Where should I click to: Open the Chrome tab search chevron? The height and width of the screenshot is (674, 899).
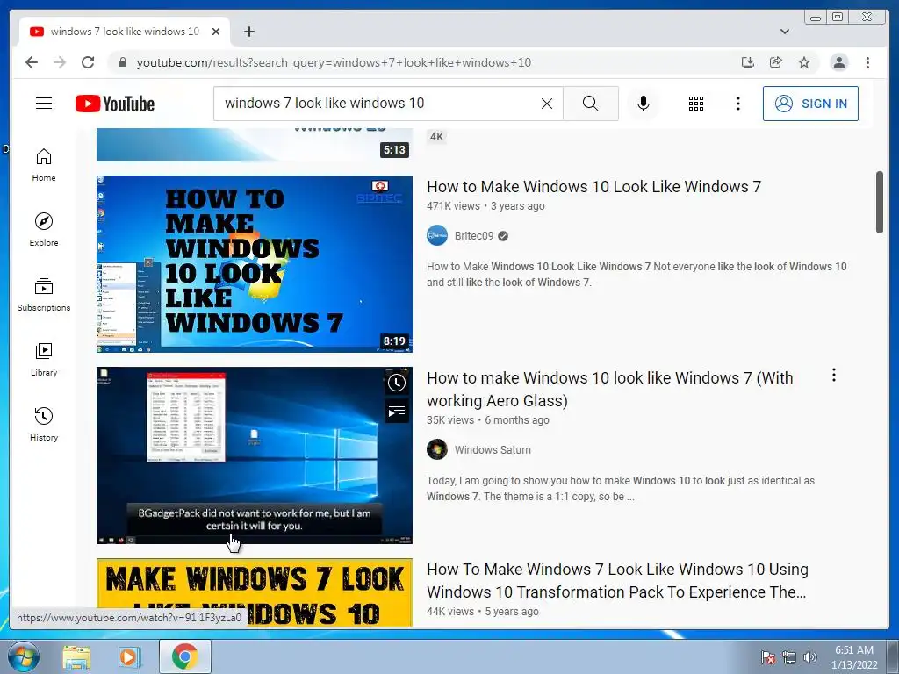pos(785,32)
